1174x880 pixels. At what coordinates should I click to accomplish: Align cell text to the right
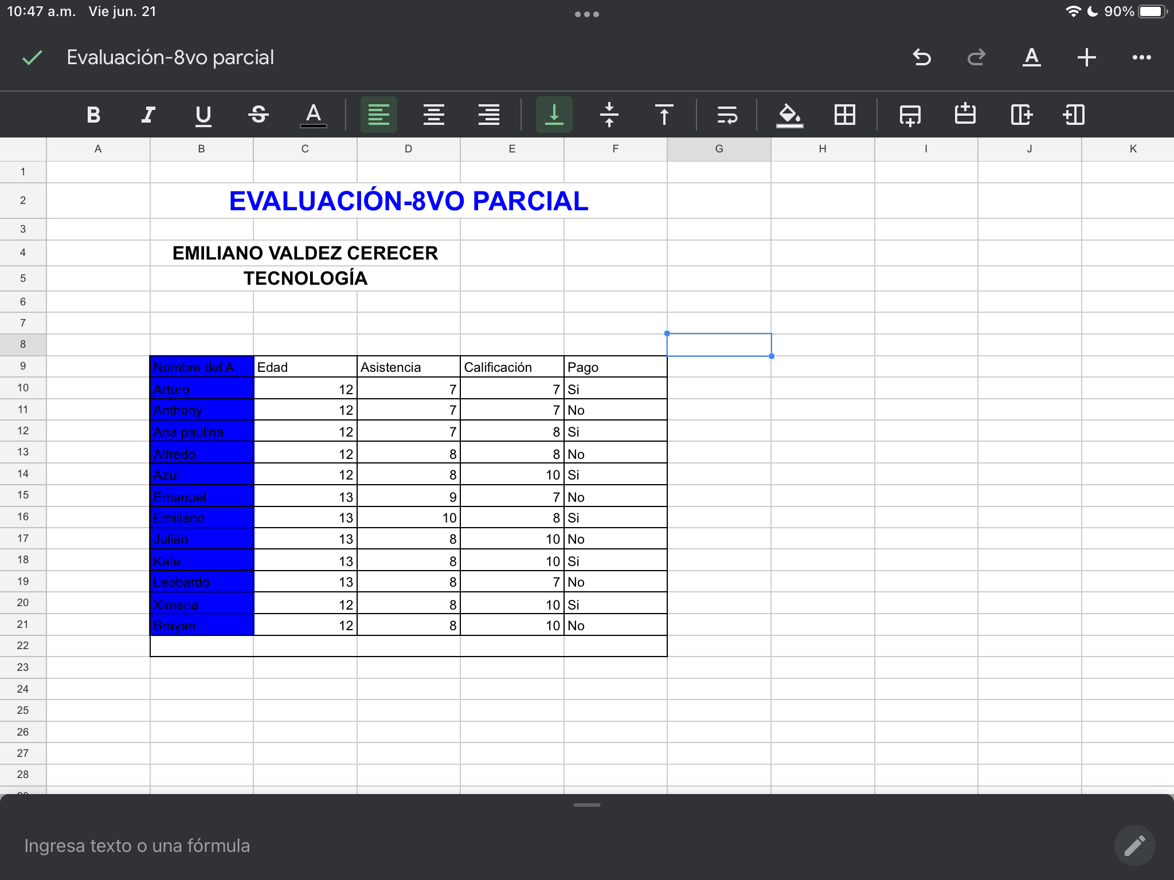[489, 115]
